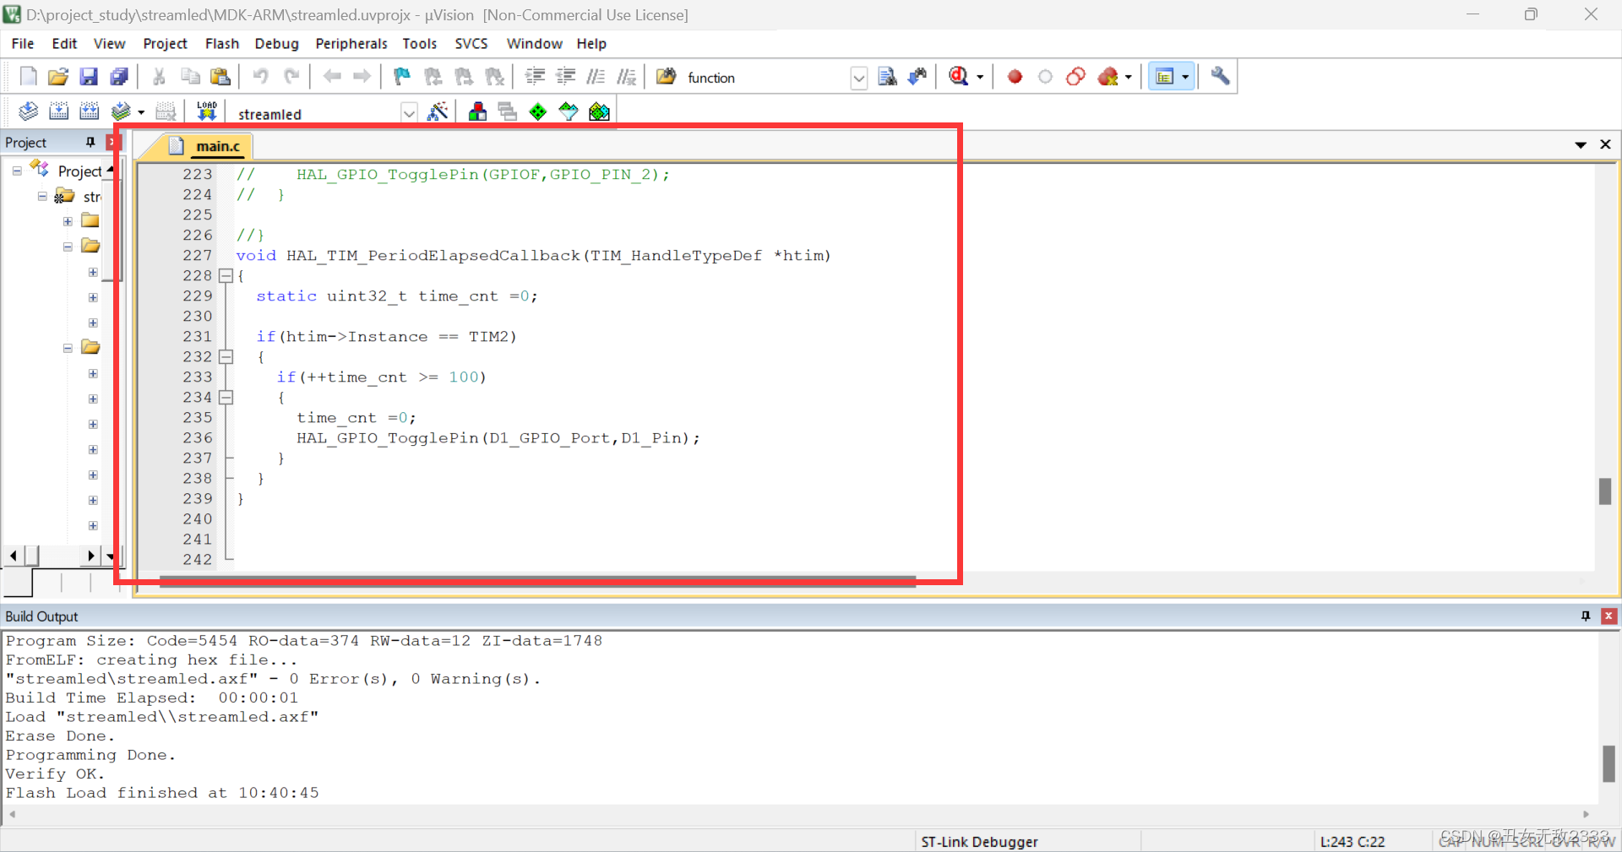
Task: Open Manage Project Items dialog
Action: [477, 111]
